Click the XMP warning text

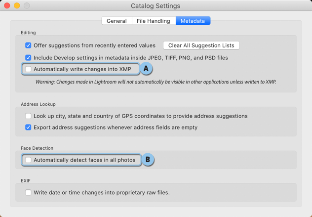[156, 82]
